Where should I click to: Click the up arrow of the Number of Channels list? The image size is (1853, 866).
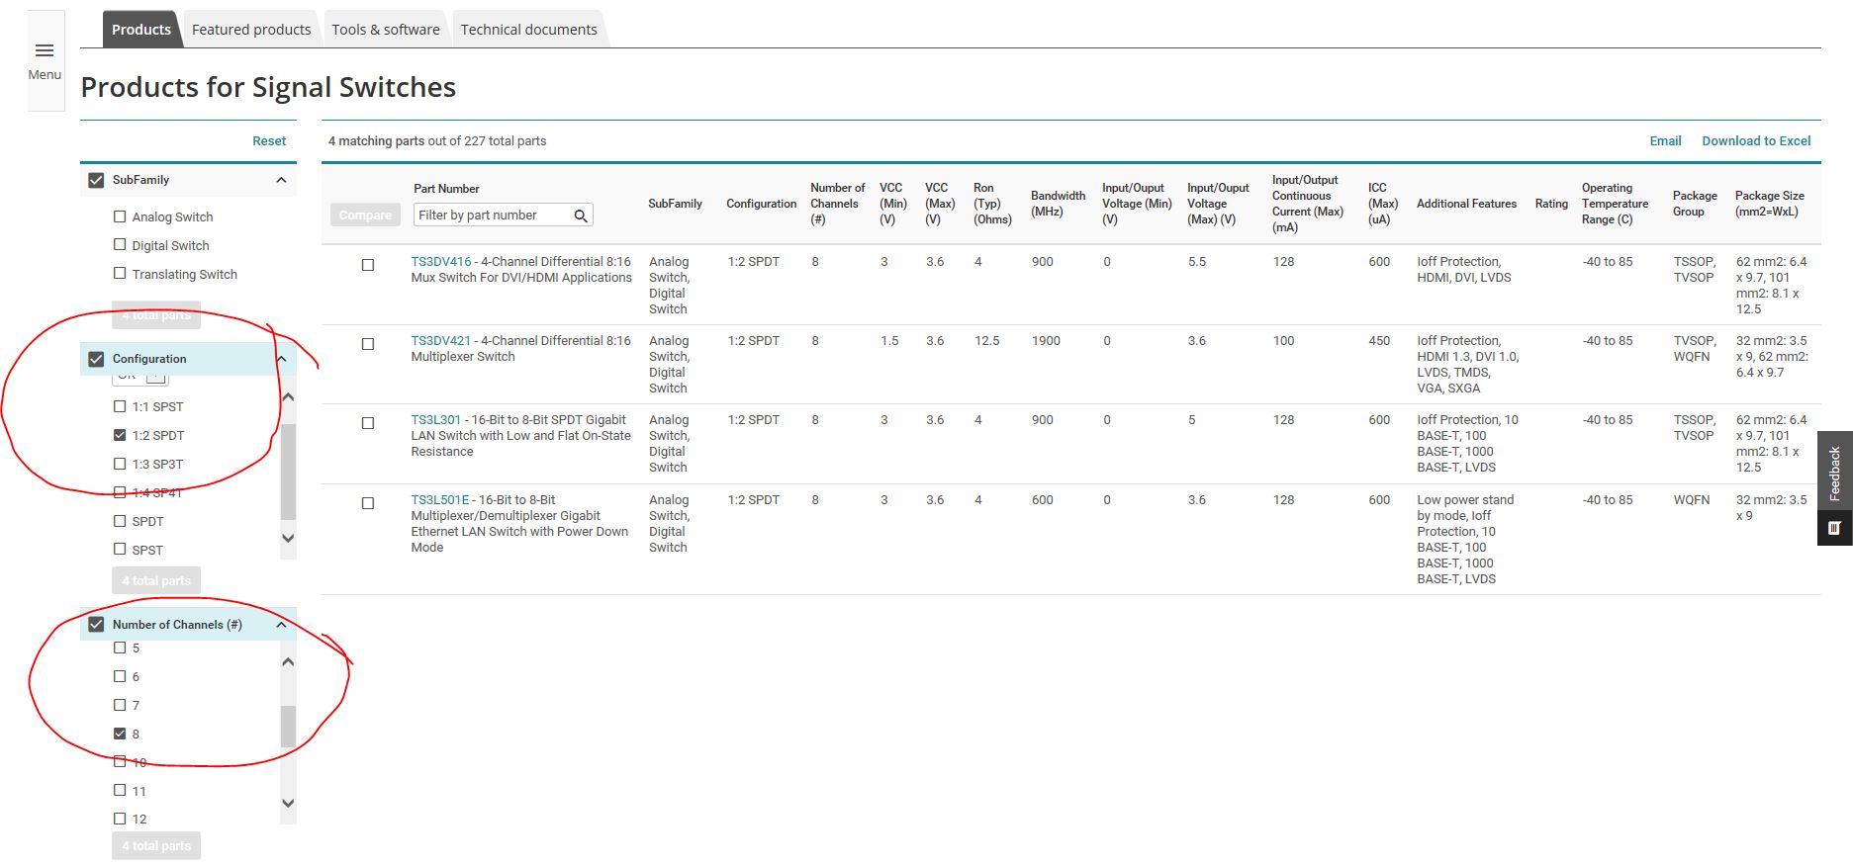(288, 662)
